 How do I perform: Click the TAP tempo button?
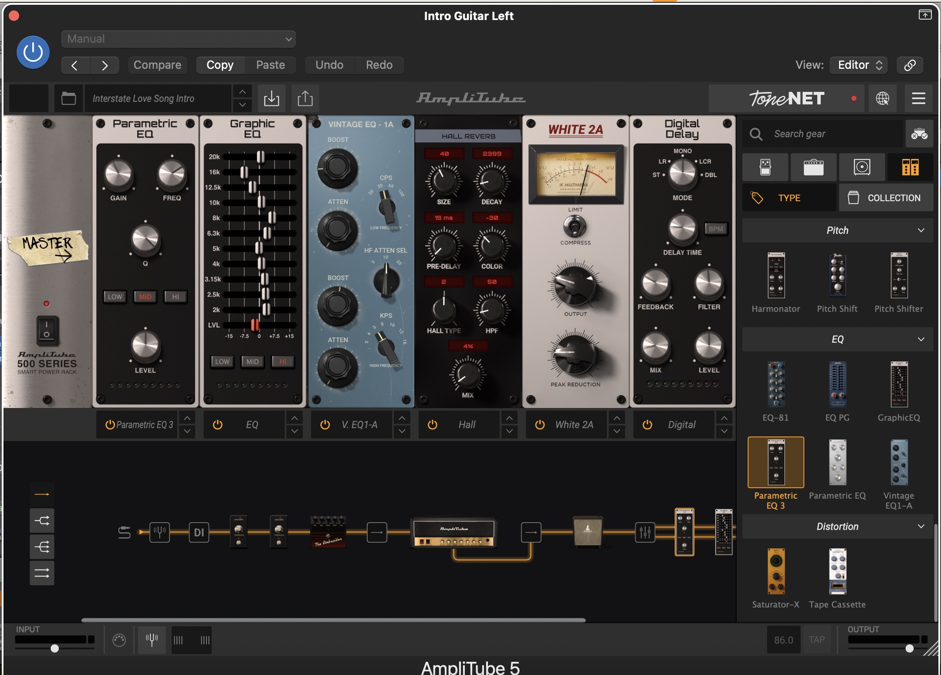pos(817,640)
